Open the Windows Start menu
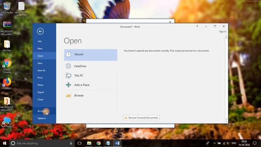The width and height of the screenshot is (261, 147). [4, 143]
